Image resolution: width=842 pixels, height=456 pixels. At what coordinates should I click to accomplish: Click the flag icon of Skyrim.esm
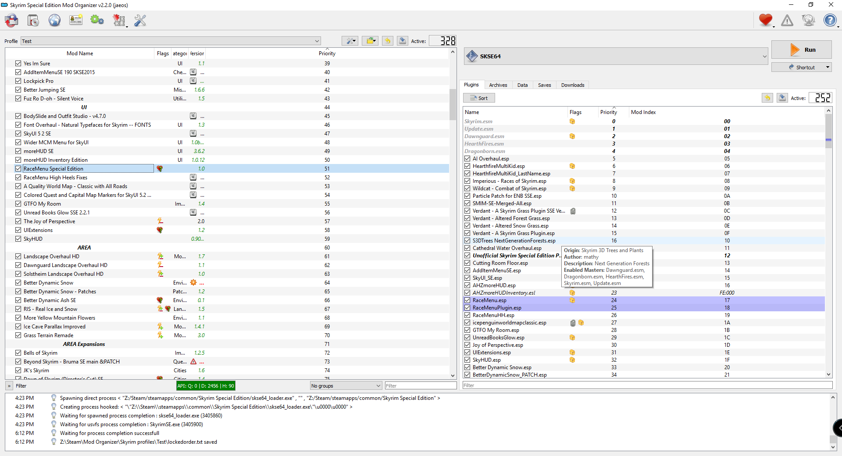coord(572,121)
